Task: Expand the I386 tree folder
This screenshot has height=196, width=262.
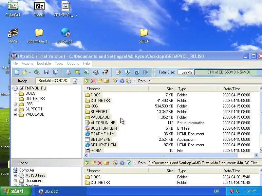Action: tap(15, 104)
